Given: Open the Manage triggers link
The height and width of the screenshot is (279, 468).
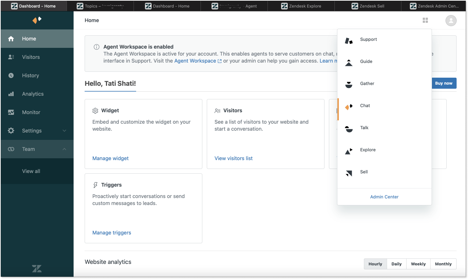Looking at the screenshot, I should pos(111,232).
